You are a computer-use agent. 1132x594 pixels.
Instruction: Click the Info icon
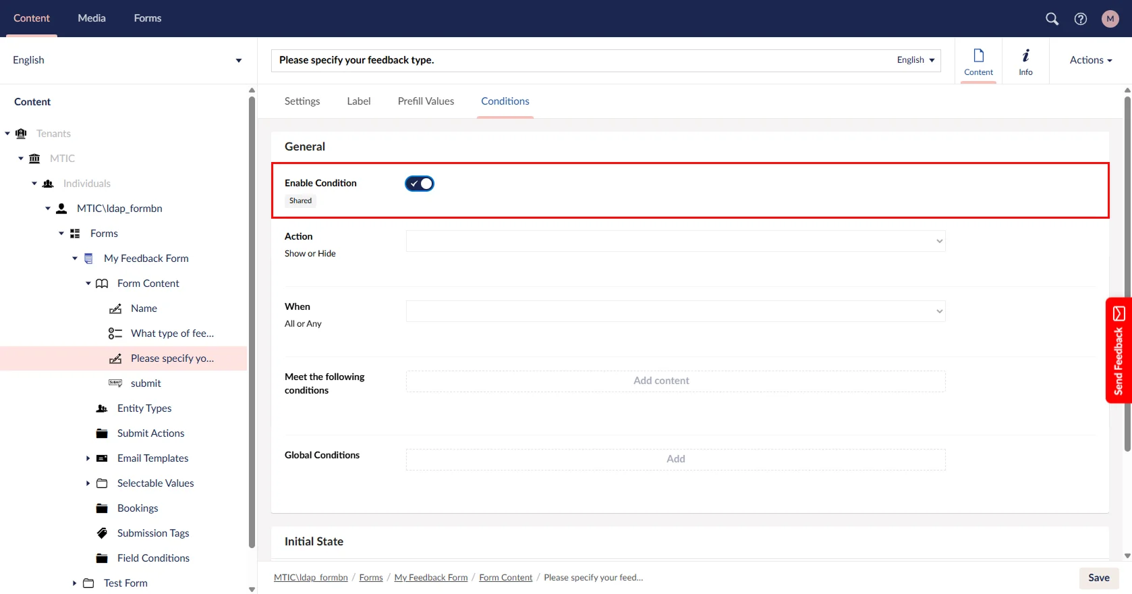pos(1025,61)
